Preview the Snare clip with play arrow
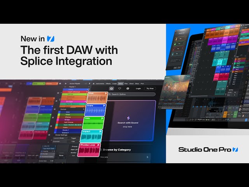This screenshot has height=187, width=249. [104, 106]
